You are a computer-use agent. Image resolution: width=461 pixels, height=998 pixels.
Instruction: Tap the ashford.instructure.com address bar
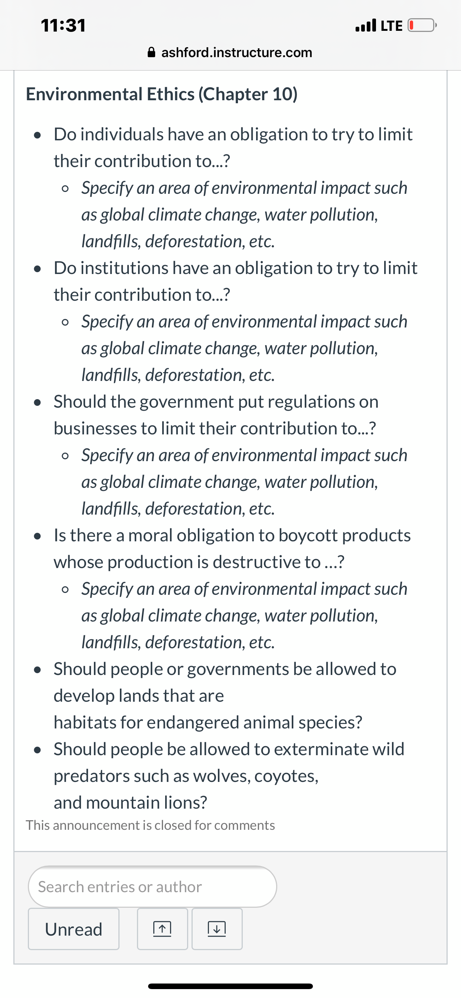point(230,52)
